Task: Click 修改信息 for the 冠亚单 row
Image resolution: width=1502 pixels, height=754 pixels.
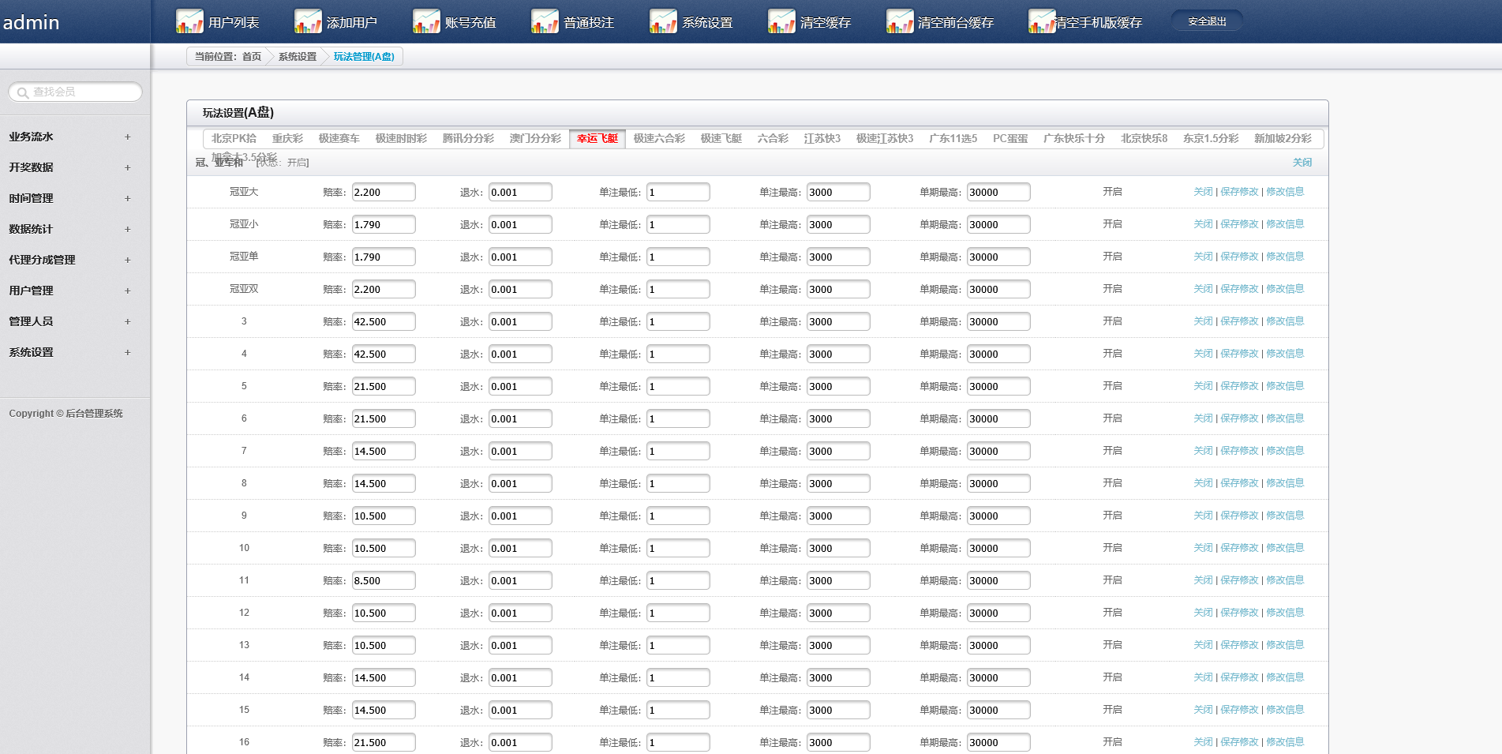Action: click(1285, 257)
